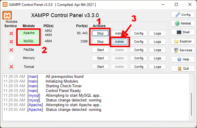Maximize the XAMPP window
This screenshot has height=128, width=197.
pyautogui.click(x=176, y=4)
